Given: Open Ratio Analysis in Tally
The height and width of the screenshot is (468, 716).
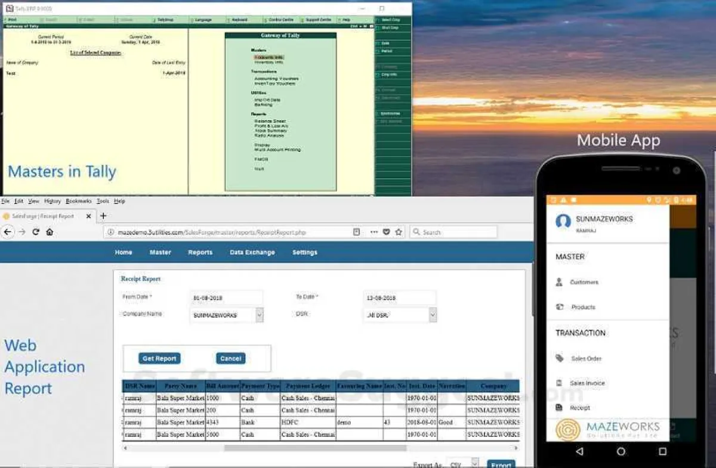Looking at the screenshot, I should [x=269, y=135].
